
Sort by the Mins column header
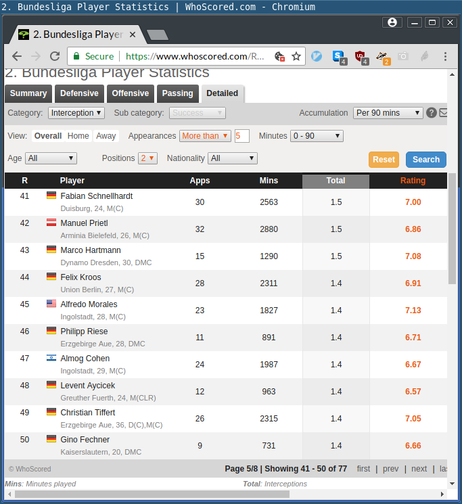(269, 181)
